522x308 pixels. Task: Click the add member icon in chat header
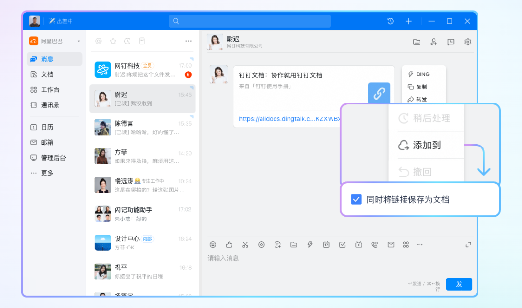click(x=434, y=42)
